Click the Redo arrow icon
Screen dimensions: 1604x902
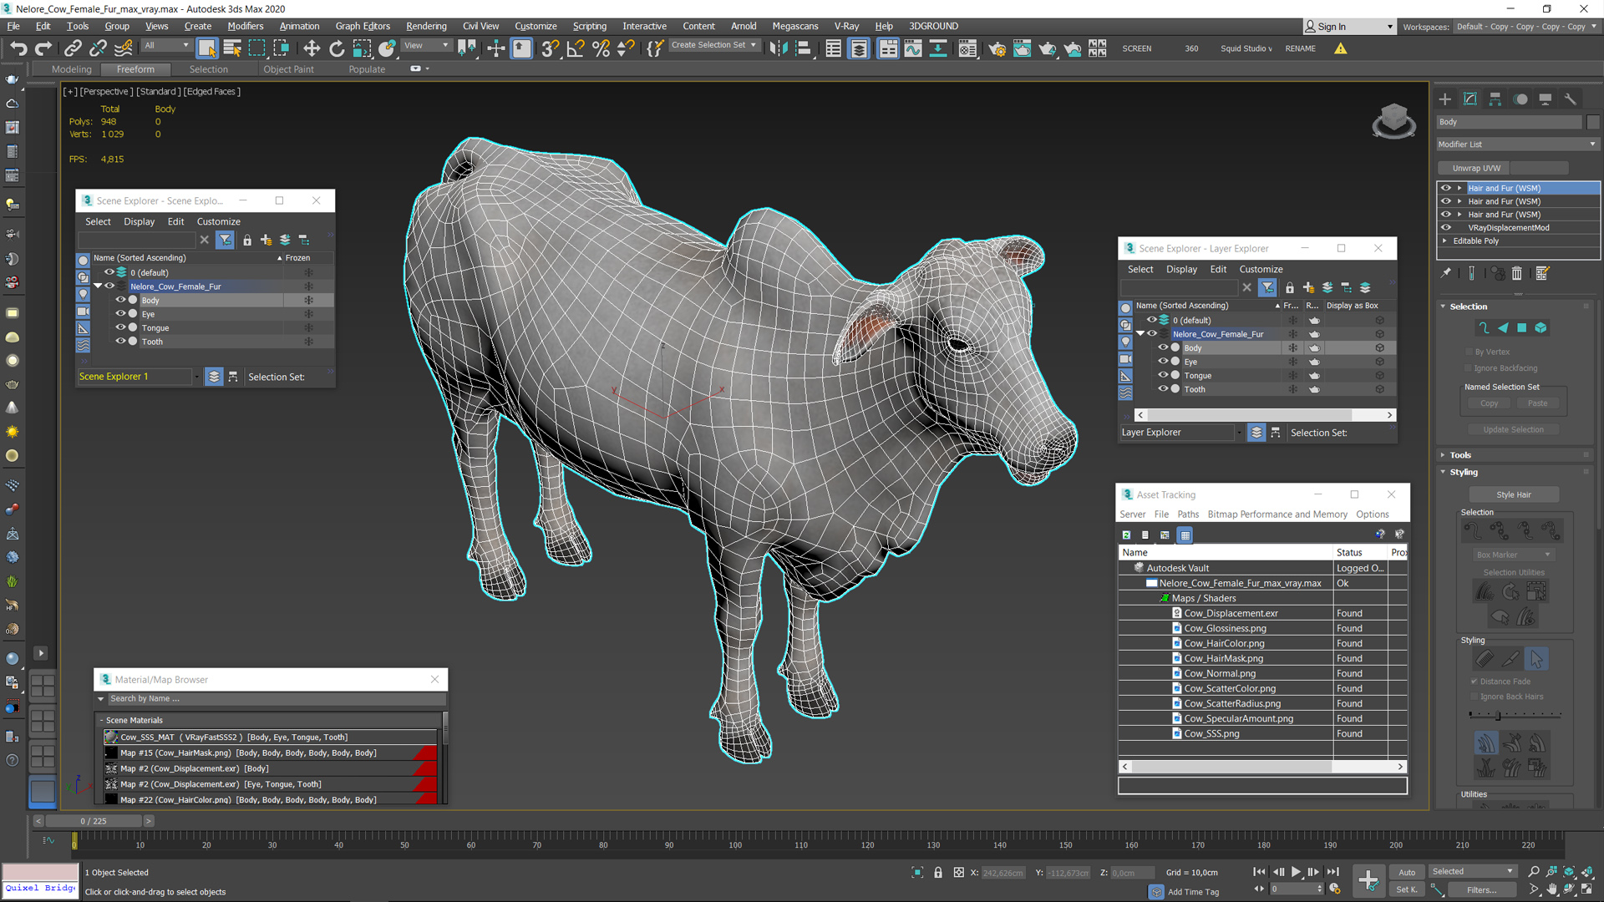point(43,48)
